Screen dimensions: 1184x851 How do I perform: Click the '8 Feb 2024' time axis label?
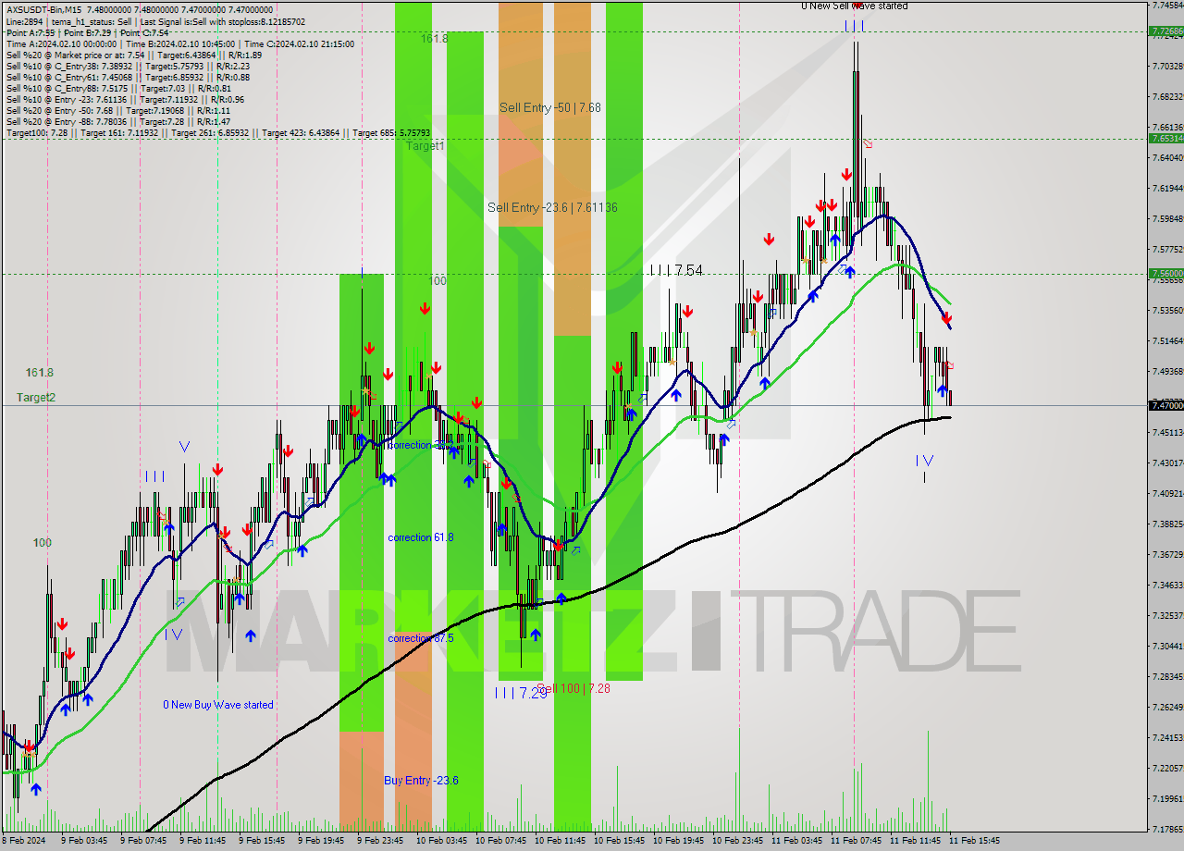point(22,841)
